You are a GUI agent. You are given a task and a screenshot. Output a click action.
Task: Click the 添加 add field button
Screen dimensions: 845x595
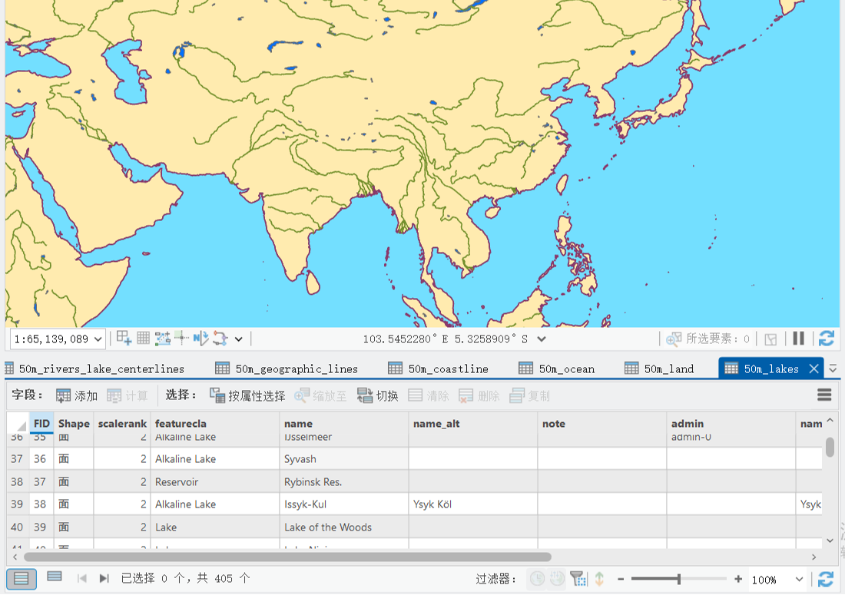tap(77, 395)
